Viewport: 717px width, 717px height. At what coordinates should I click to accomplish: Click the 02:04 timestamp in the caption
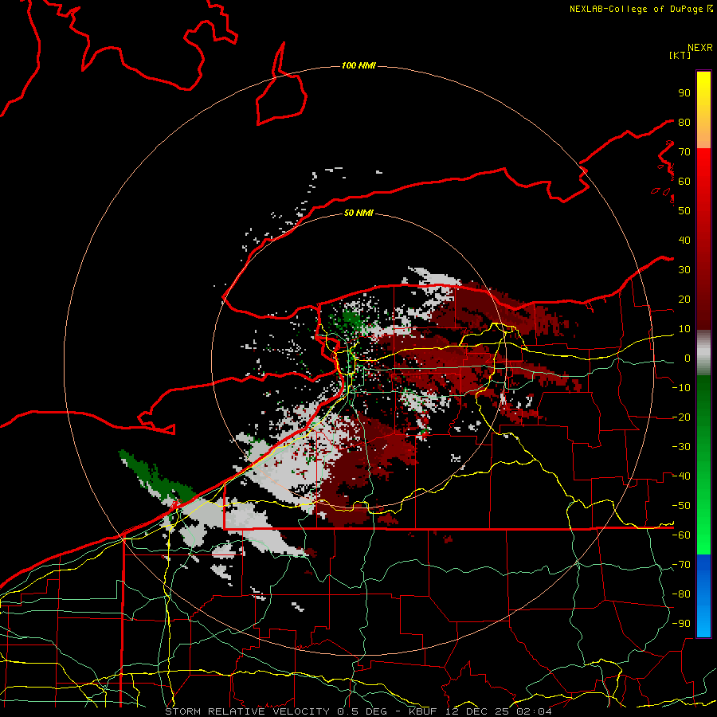534,711
